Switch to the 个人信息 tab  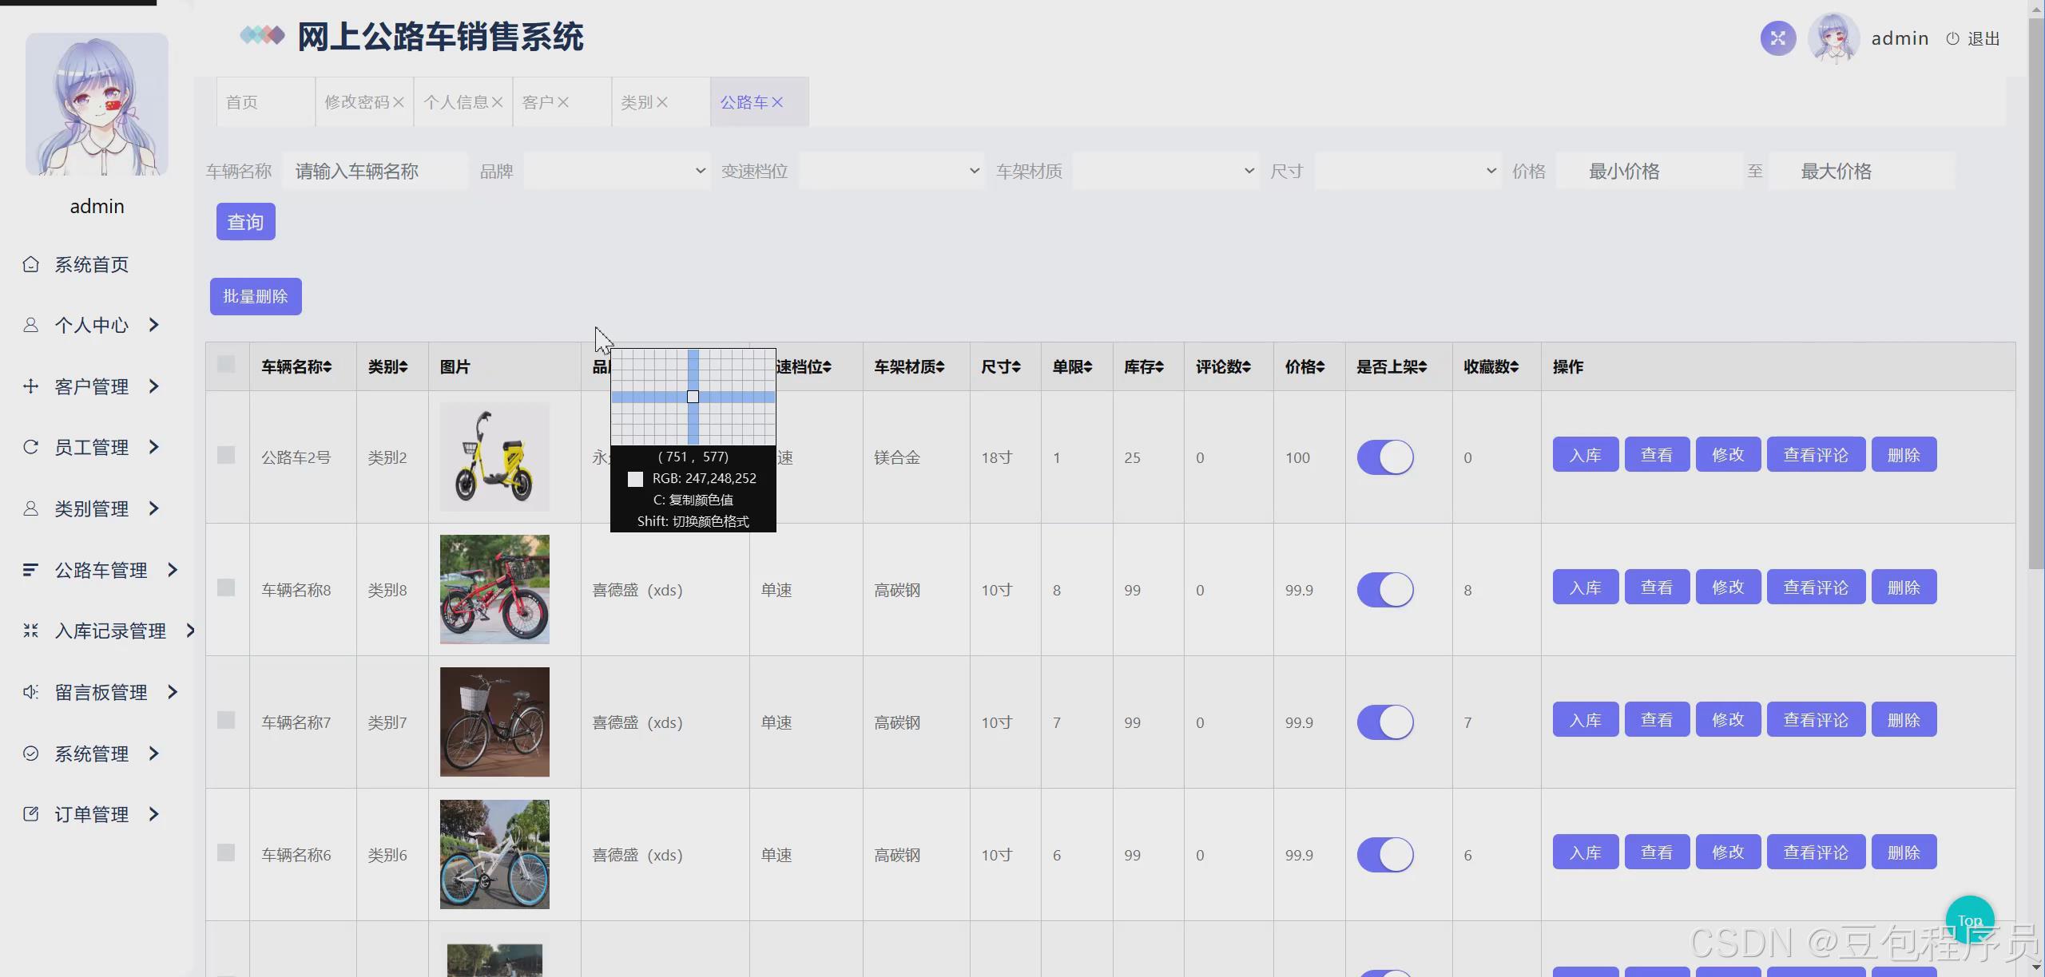click(455, 102)
